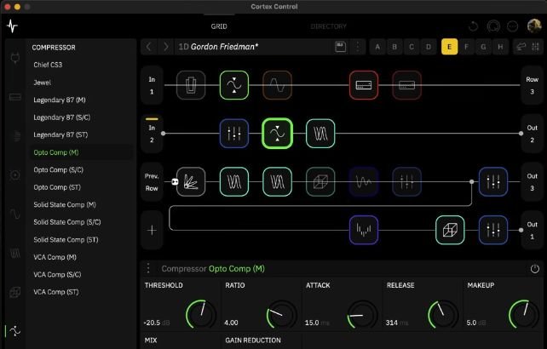Open the user profile avatar
The image size is (547, 349).
[x=533, y=26]
